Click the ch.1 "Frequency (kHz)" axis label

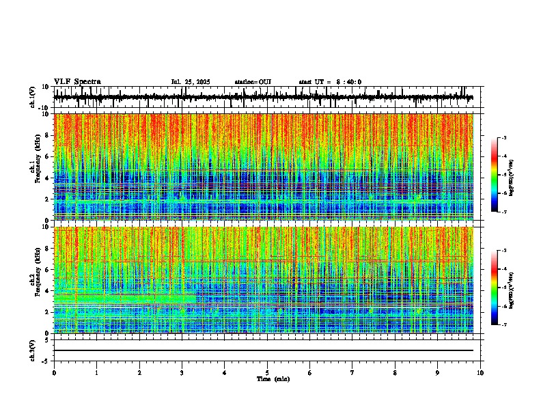[x=38, y=159]
